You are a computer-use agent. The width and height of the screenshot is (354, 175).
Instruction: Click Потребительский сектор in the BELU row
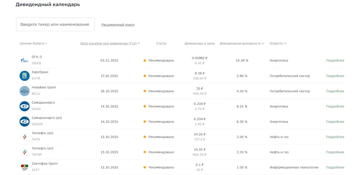pyautogui.click(x=290, y=91)
